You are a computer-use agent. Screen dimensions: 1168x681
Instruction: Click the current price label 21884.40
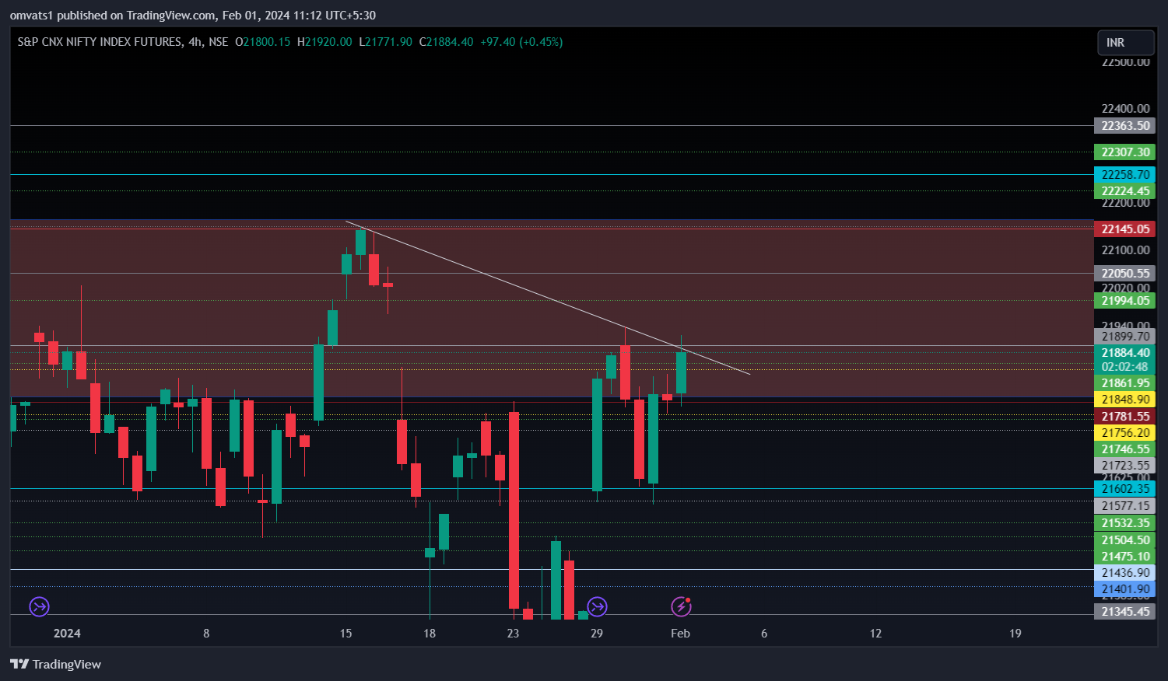tap(1125, 353)
